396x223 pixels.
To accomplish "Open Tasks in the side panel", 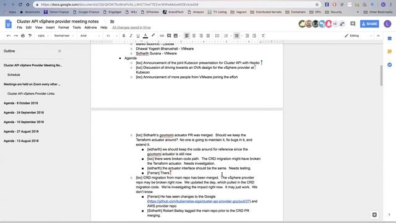I will [389, 64].
